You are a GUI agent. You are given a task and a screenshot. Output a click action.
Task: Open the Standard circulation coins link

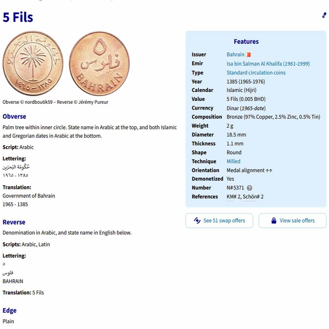[256, 73]
